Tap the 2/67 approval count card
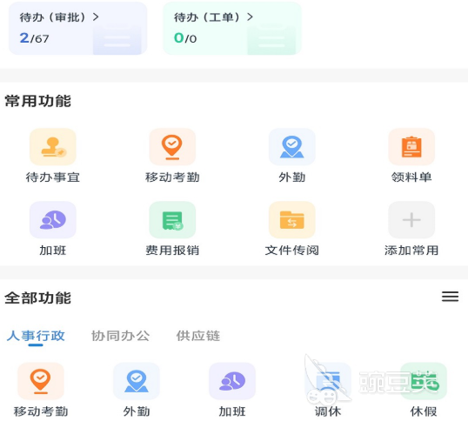468x428 pixels. tap(78, 29)
